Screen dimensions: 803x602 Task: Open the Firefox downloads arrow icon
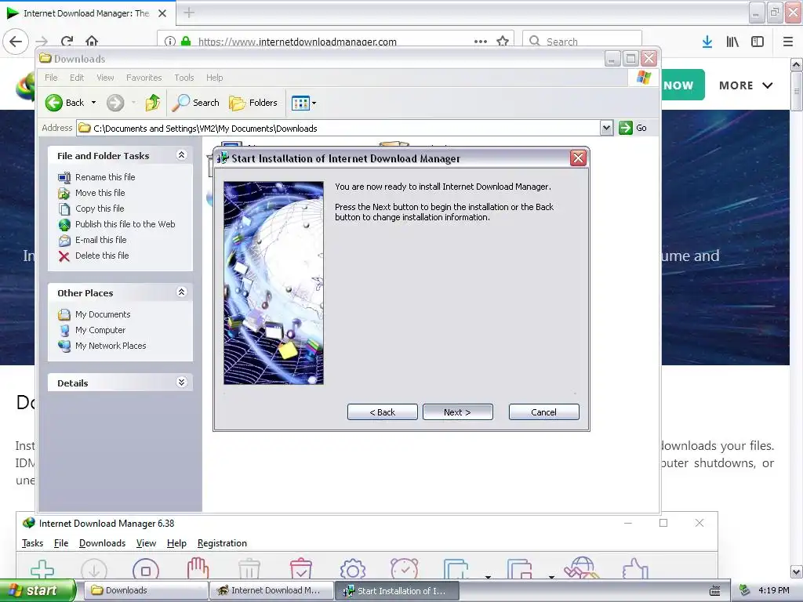pos(707,42)
